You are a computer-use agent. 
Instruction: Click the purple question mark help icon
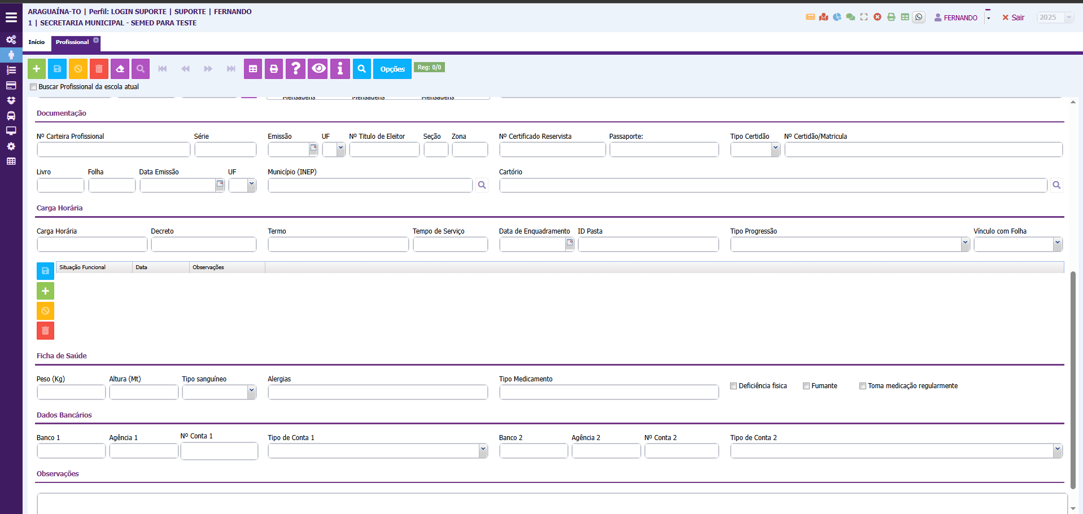coord(295,69)
